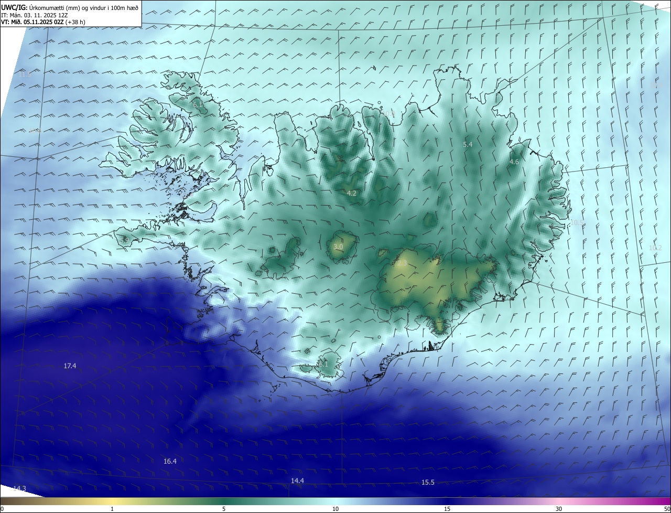Viewport: 671px width, 513px height.
Task: Click the 5.4 value over northeast Iceland
Action: [468, 144]
